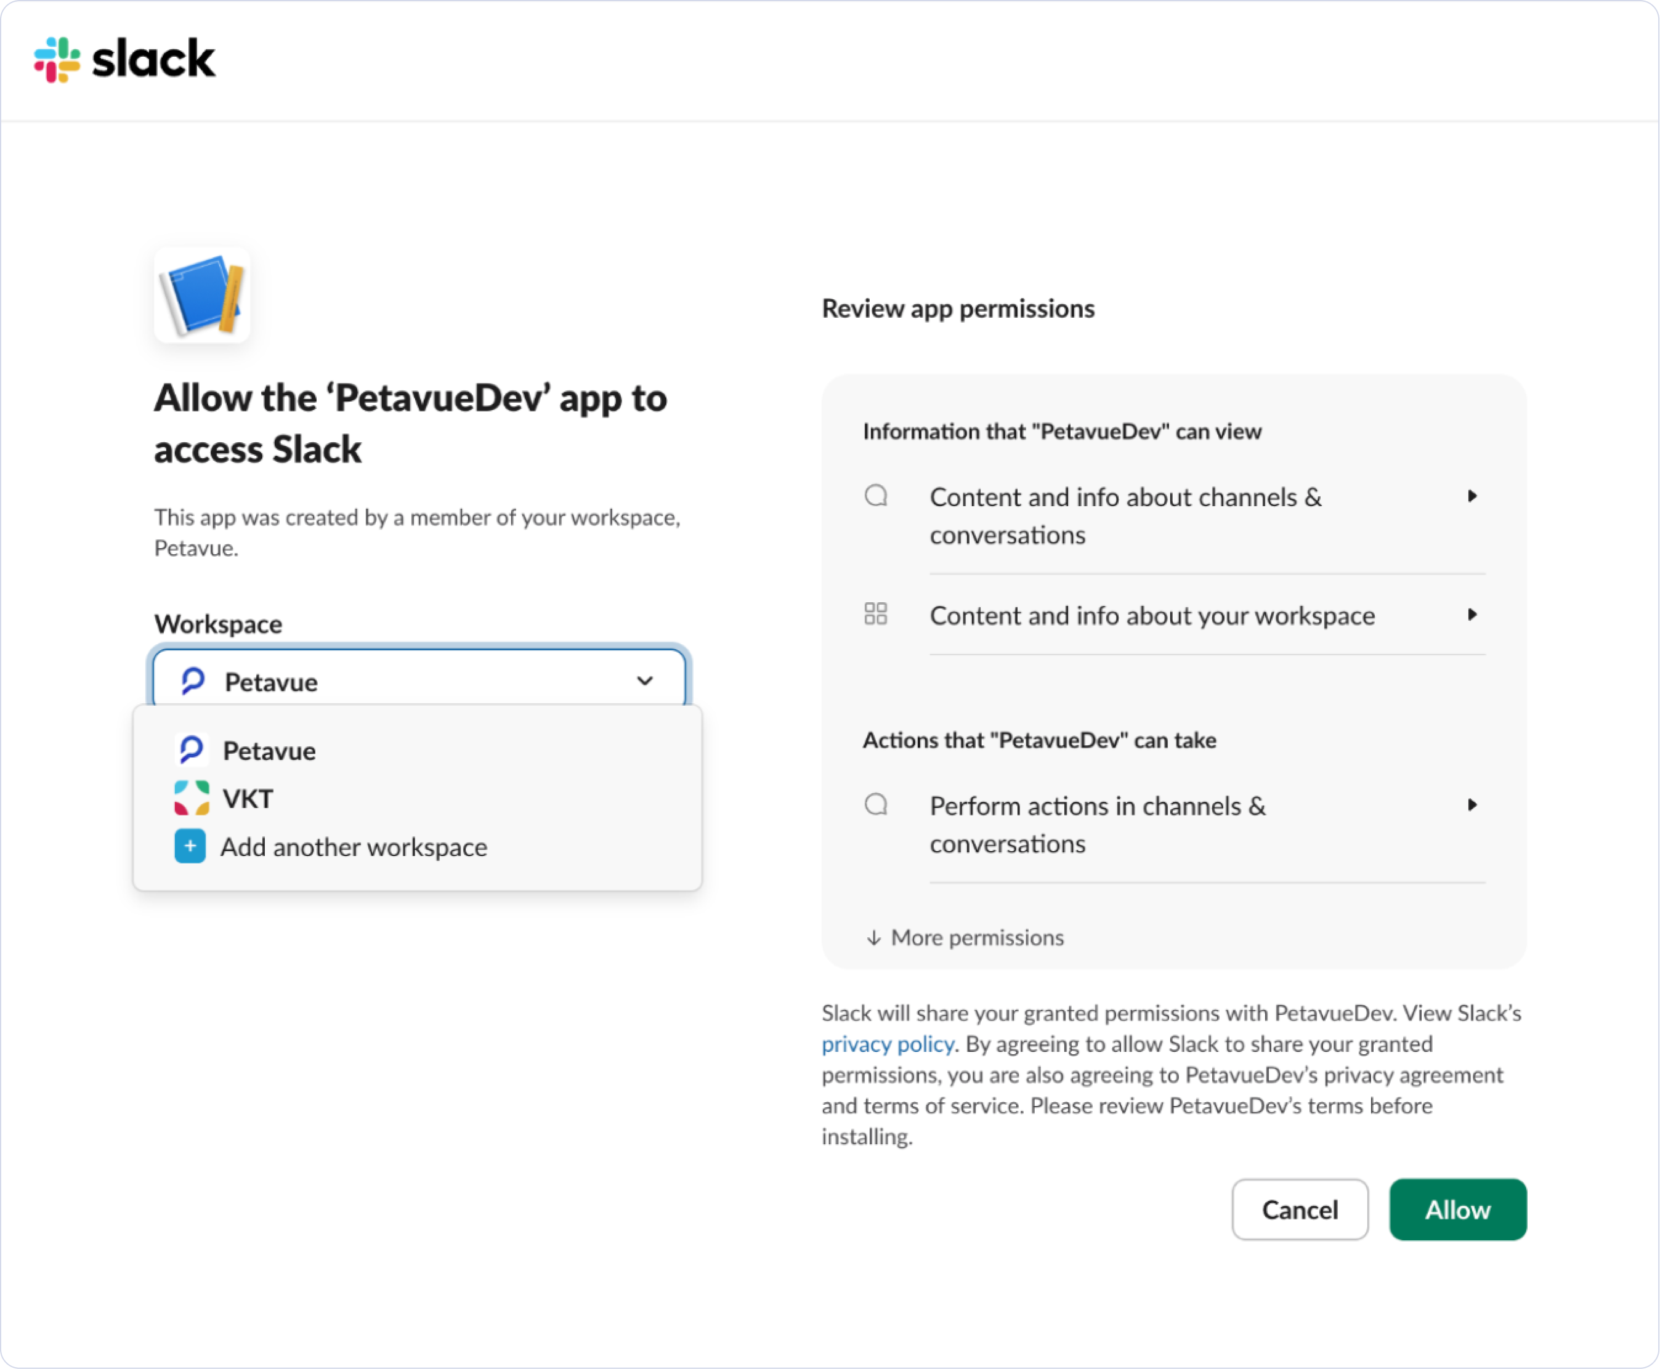Click 'Actions that "PetavueDev" can take' text

coord(1039,740)
